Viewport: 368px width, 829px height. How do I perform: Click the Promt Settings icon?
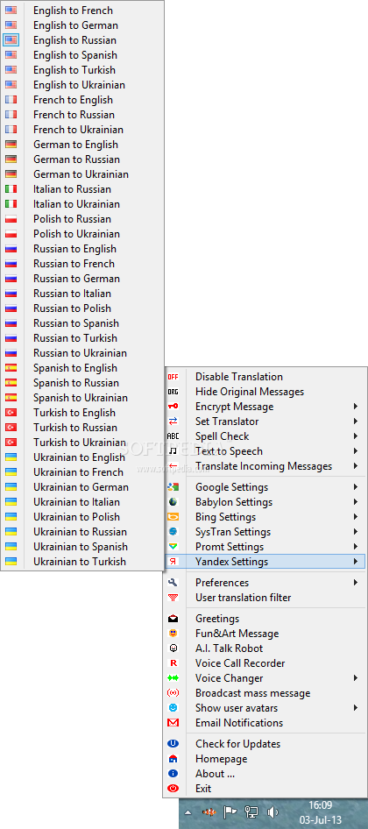click(173, 547)
